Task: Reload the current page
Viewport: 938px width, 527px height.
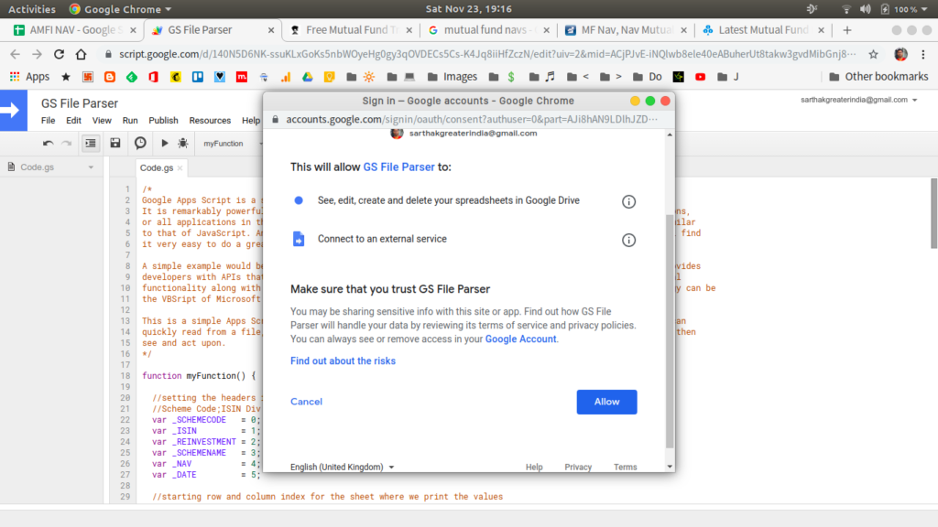Action: [x=59, y=54]
